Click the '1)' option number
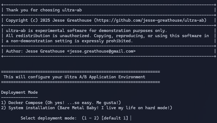Screen dimensions: 217x123 pyautogui.click(x=4, y=103)
